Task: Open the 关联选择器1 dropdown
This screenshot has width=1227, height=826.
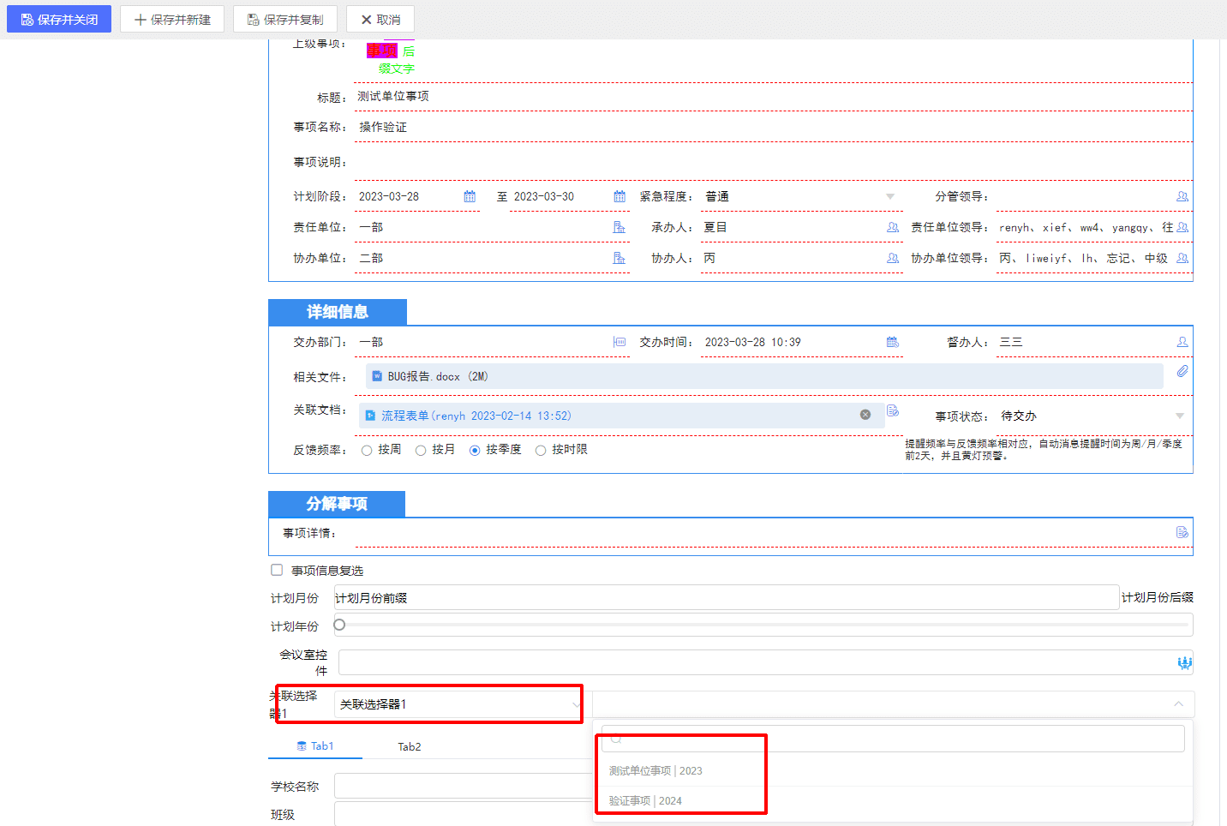Action: pos(458,704)
